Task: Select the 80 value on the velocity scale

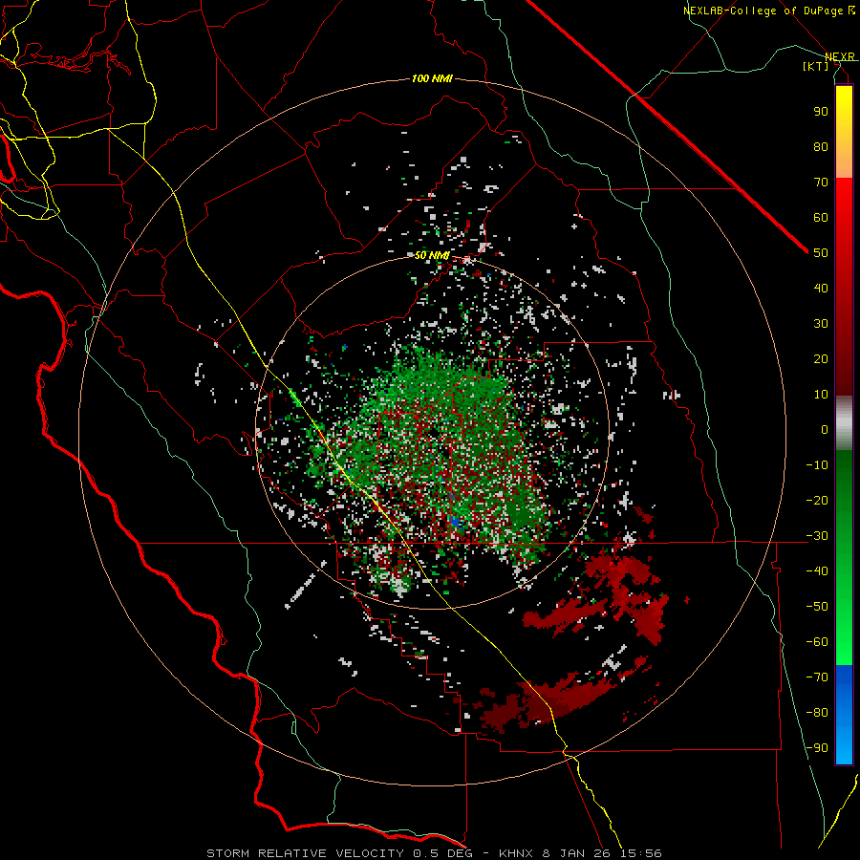Action: (821, 146)
